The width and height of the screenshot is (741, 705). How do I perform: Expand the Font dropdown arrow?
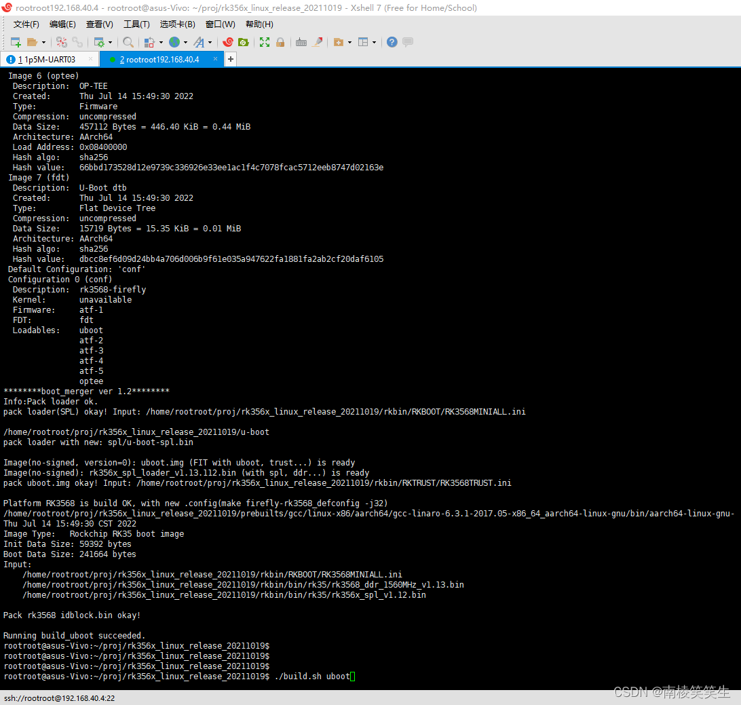pos(210,43)
